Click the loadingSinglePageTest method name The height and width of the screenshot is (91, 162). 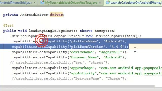(51, 31)
